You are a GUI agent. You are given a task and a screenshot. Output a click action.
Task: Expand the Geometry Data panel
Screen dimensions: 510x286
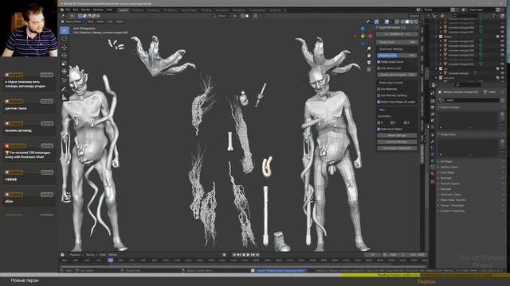pyautogui.click(x=450, y=195)
